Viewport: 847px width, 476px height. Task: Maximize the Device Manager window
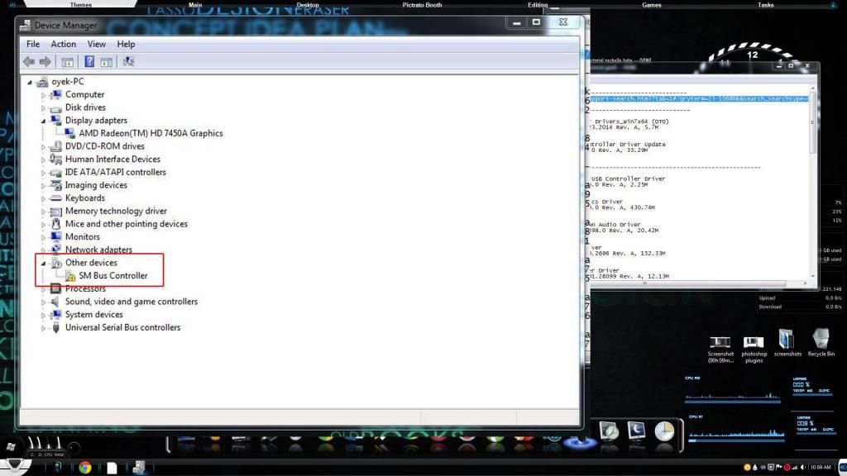(x=536, y=22)
